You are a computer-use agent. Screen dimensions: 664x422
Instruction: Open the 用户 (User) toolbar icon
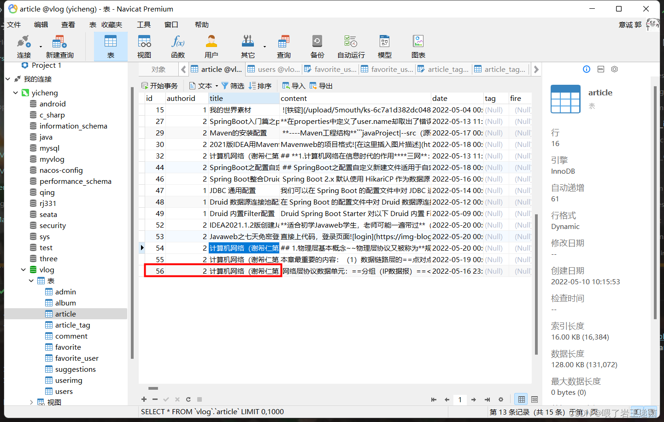(x=212, y=47)
